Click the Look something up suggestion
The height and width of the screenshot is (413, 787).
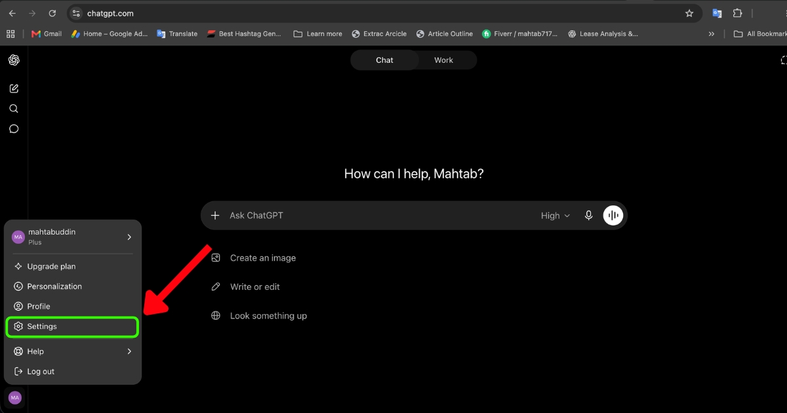(x=259, y=316)
